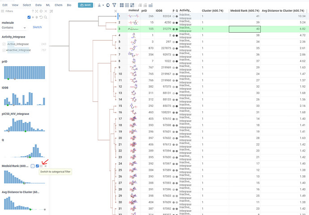The width and height of the screenshot is (309, 215).
Task: Open the ML menu
Action: point(48,5)
